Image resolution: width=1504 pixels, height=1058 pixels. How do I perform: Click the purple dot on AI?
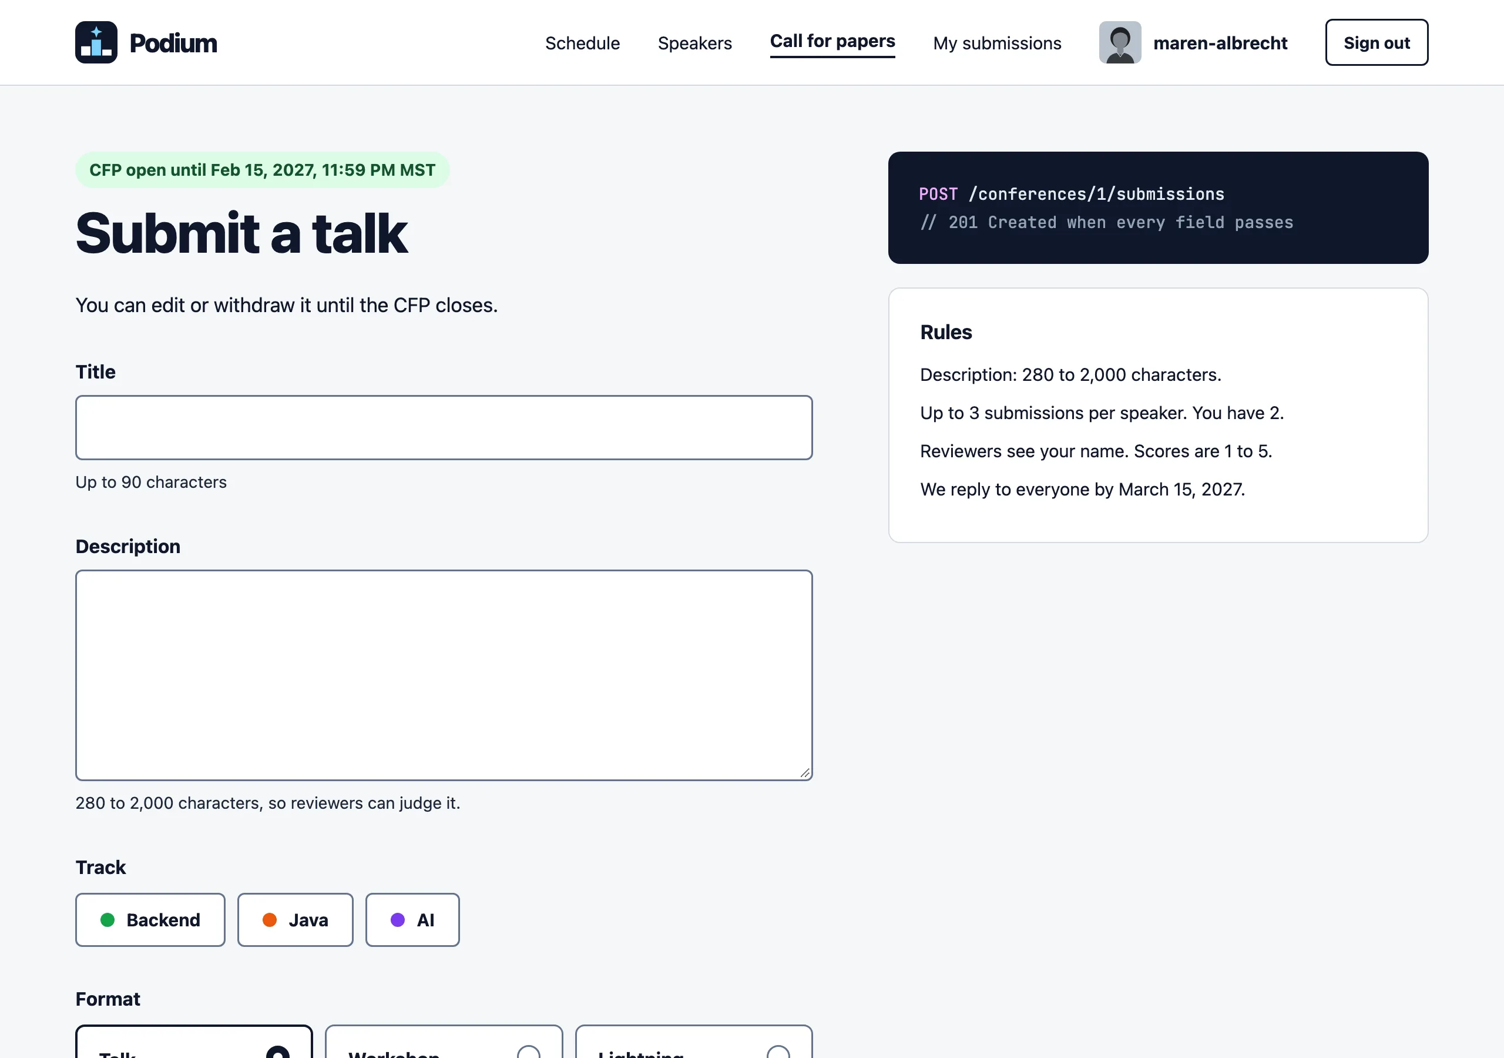[398, 920]
